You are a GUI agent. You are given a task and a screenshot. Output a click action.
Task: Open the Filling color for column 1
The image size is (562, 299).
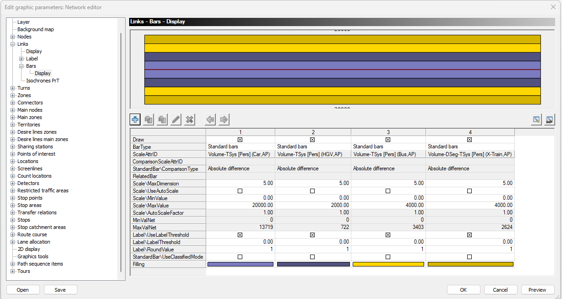240,264
